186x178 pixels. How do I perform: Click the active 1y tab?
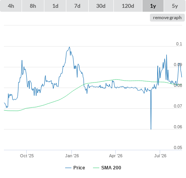[x=153, y=6]
